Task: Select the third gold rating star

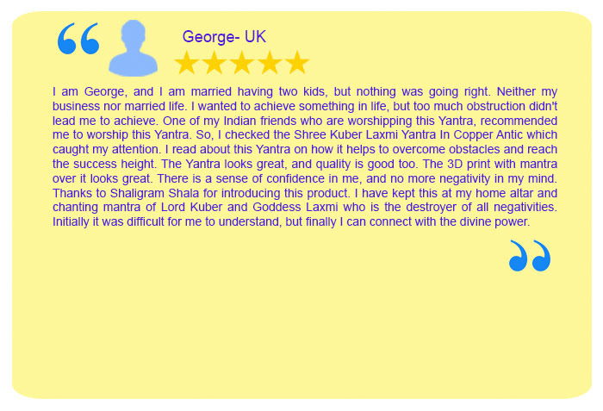Action: (x=242, y=62)
